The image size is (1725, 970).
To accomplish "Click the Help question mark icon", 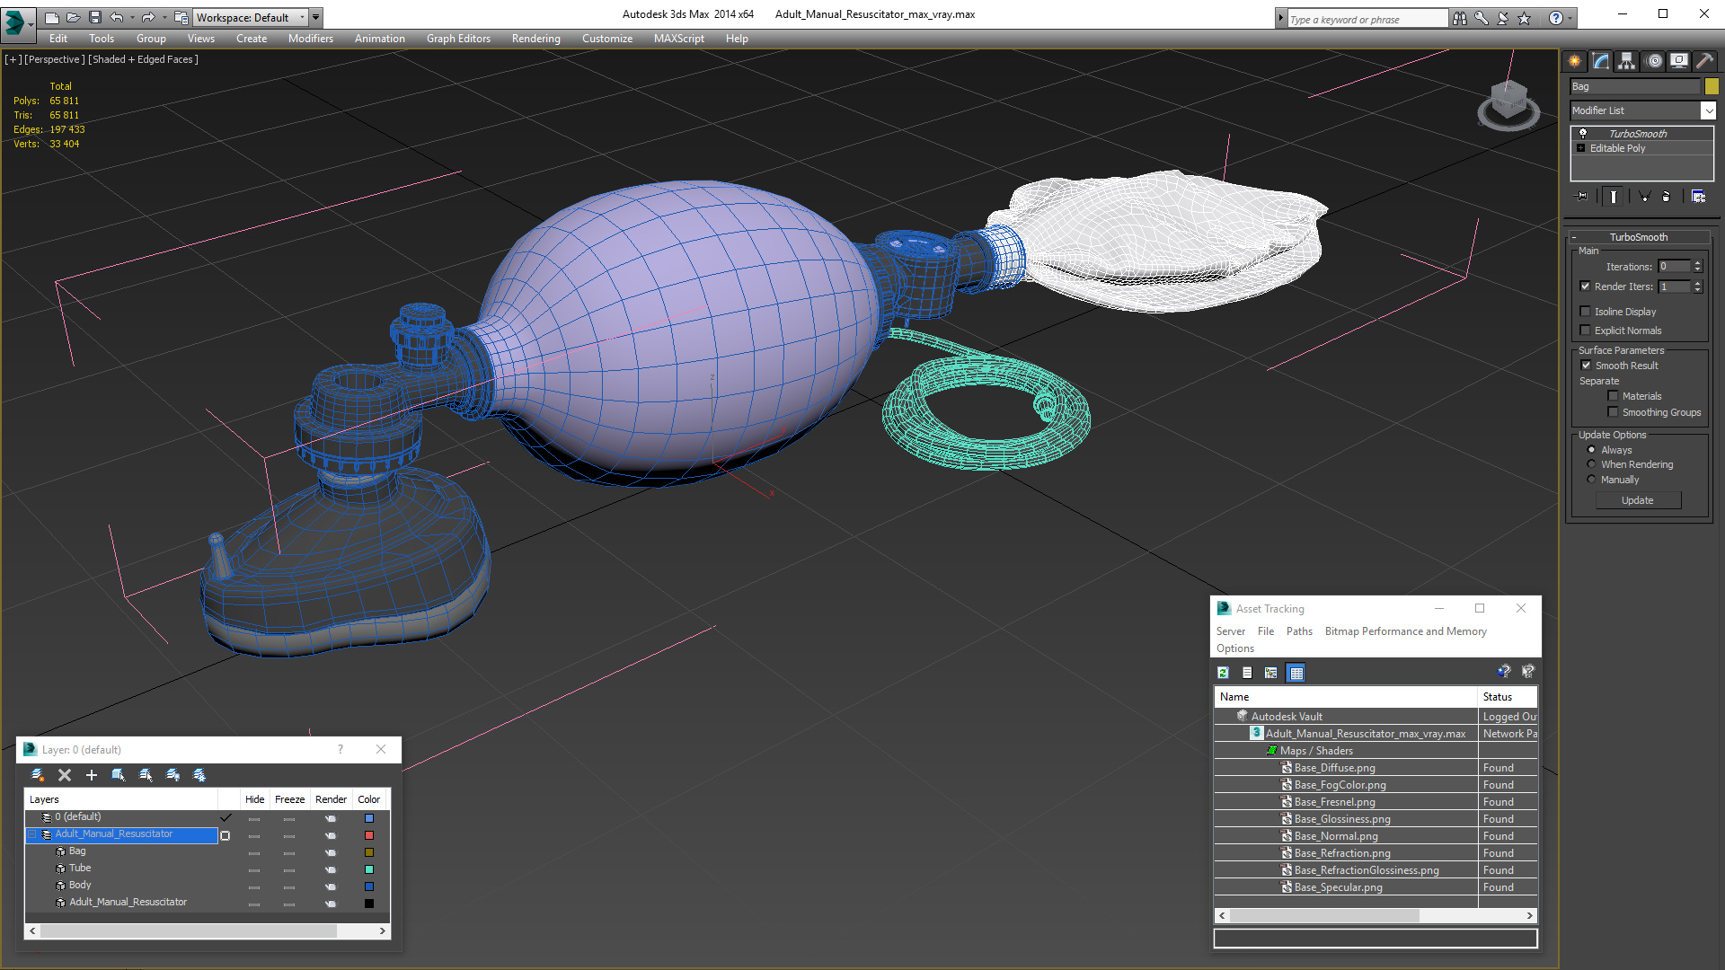I will [1555, 18].
